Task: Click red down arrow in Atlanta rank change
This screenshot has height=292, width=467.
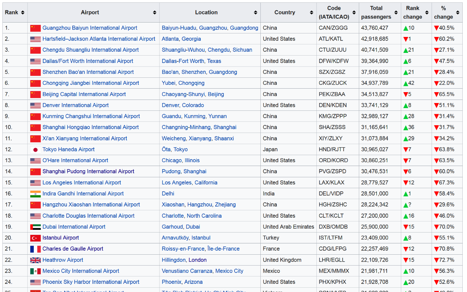Action: [406, 39]
